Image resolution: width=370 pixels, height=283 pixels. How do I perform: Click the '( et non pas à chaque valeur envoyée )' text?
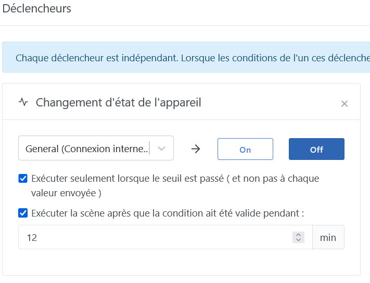pyautogui.click(x=66, y=193)
